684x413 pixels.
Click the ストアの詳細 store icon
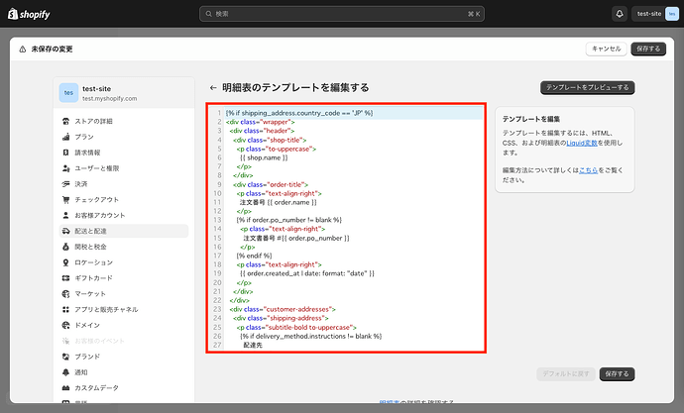65,121
